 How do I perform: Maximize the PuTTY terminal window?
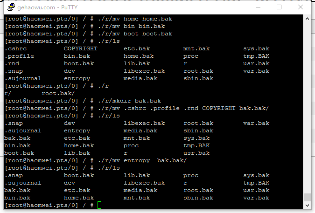pyautogui.click(x=279, y=7)
